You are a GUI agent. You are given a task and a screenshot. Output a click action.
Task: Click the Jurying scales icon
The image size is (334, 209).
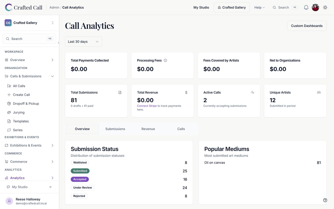tap(9, 113)
